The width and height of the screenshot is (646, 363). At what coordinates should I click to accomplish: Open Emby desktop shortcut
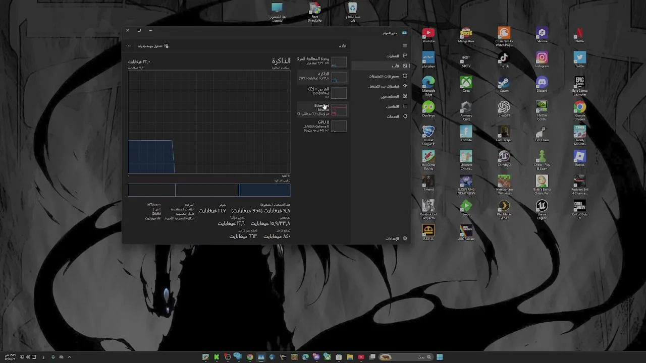466,208
